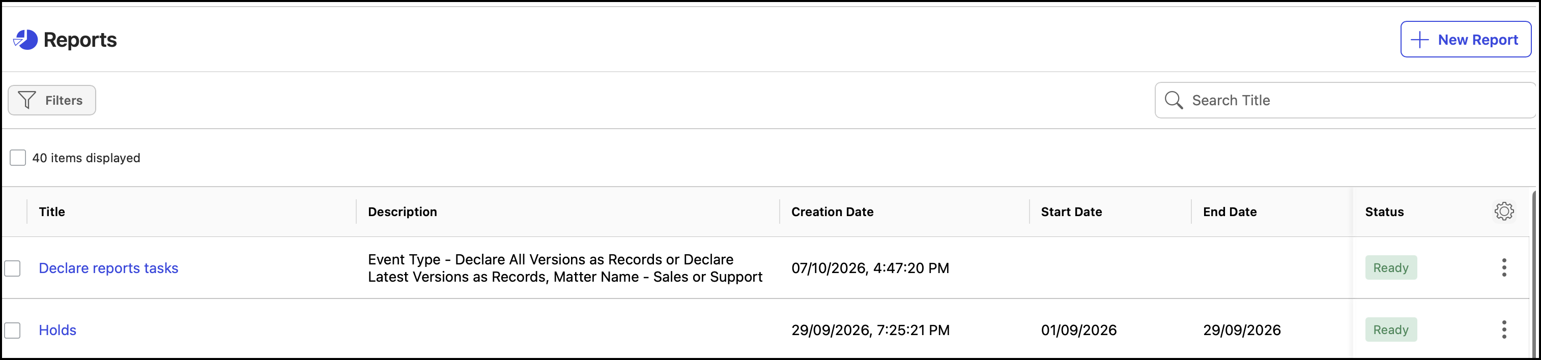This screenshot has width=1541, height=360.
Task: Sort by the Title column header
Action: tap(52, 212)
